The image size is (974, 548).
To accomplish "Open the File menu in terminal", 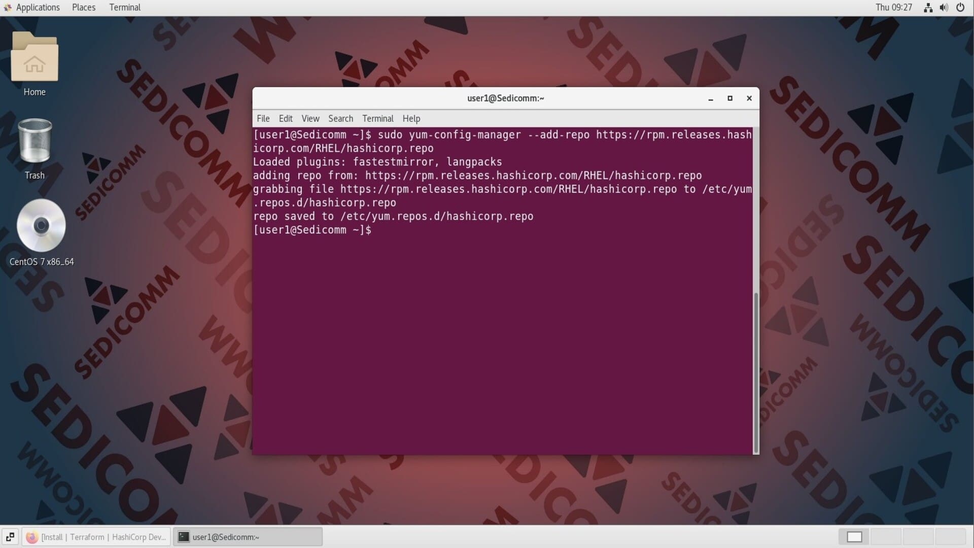I will pyautogui.click(x=263, y=118).
